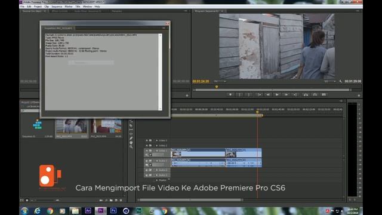Open the Sequence menu

click(x=57, y=7)
